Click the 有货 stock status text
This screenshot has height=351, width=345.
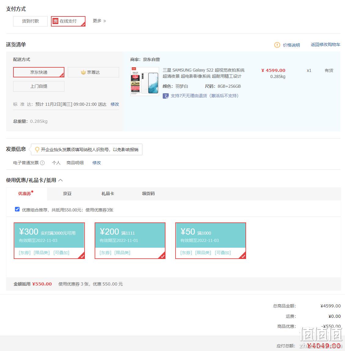point(329,70)
